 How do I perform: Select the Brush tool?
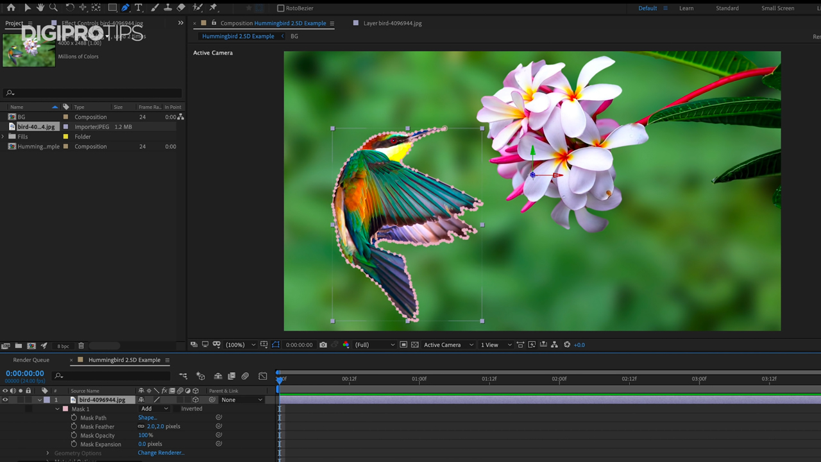click(x=154, y=8)
